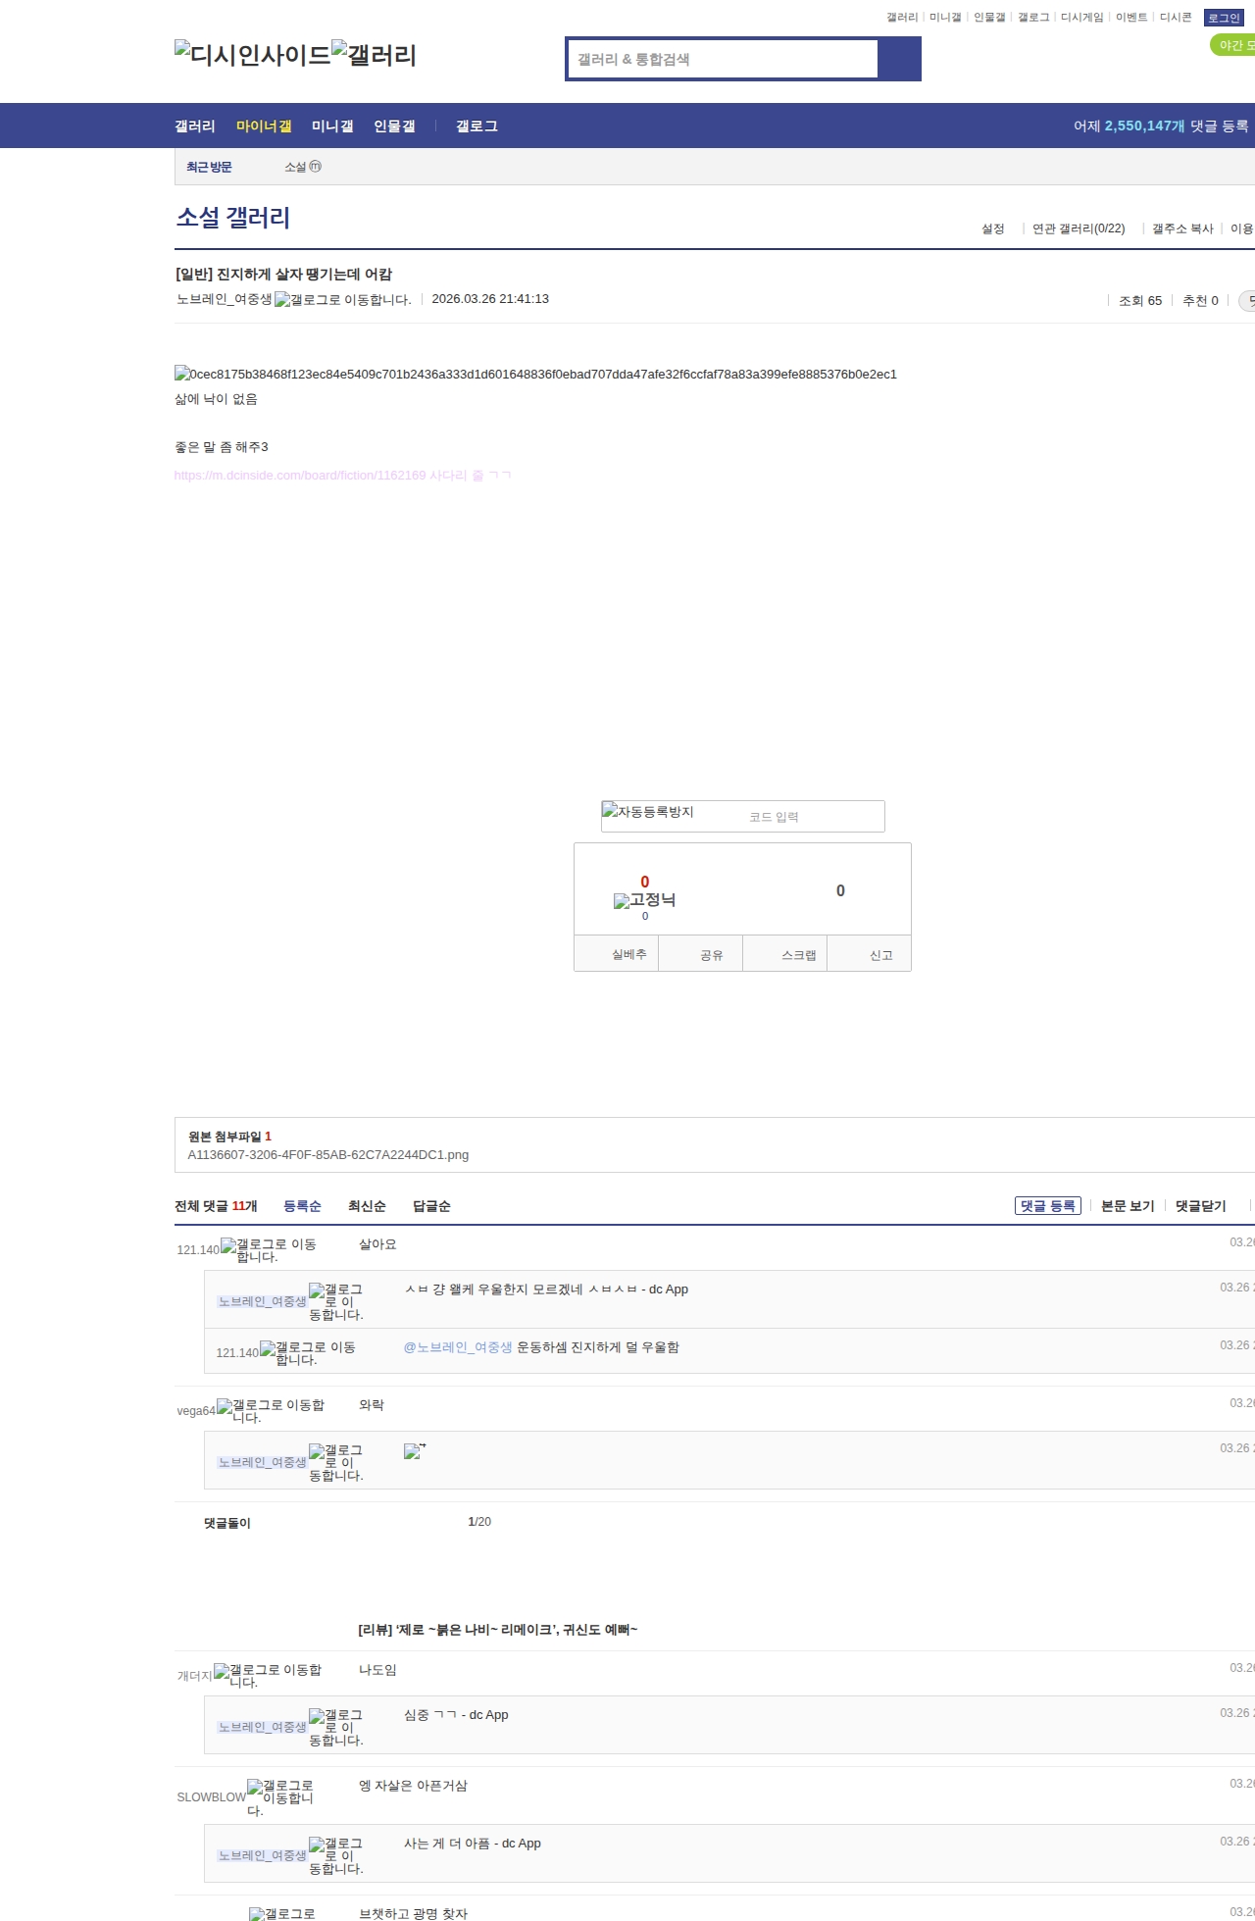Screen dimensions: 1255x1921
Task: Open the 소설 갤러리 title link
Action: coord(233,218)
